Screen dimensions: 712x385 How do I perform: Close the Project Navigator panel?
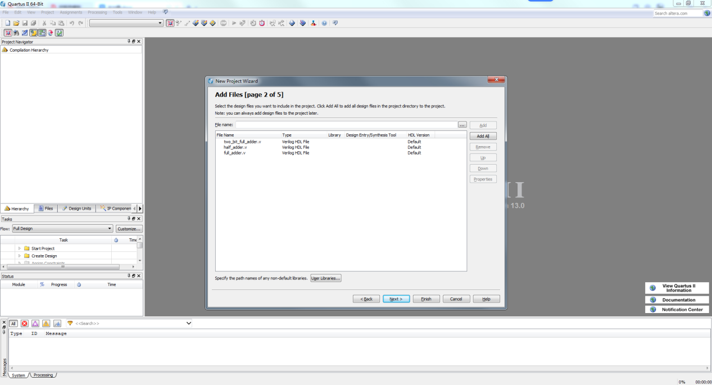click(x=139, y=42)
